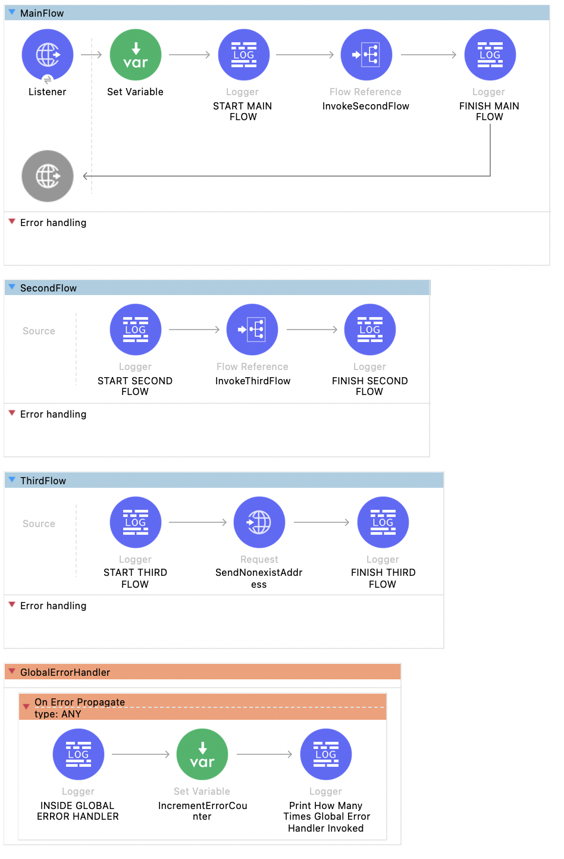Open the InvokeSecondFlow flow reference icon
Image resolution: width=564 pixels, height=859 pixels.
coord(366,55)
